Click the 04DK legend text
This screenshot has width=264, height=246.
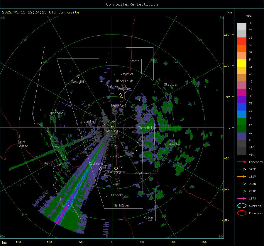252,169
